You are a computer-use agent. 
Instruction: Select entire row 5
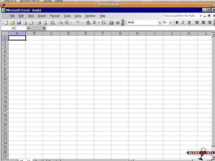5,56
